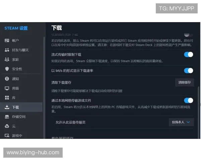Click the 家庭 family group icon
This screenshot has width=201, height=161.
click(x=7, y=59)
